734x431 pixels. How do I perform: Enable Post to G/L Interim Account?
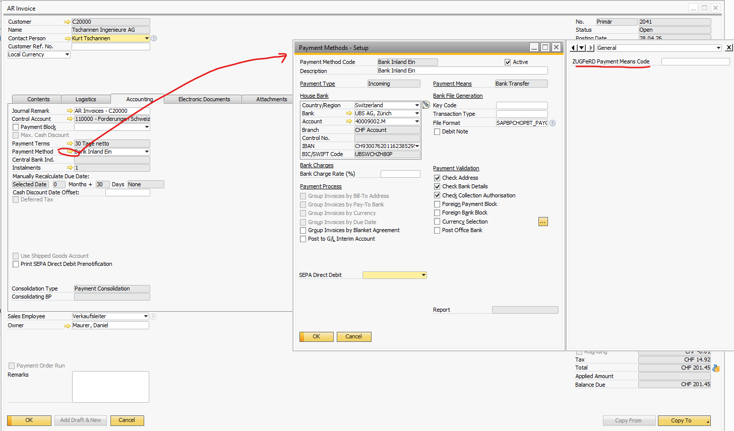(303, 239)
